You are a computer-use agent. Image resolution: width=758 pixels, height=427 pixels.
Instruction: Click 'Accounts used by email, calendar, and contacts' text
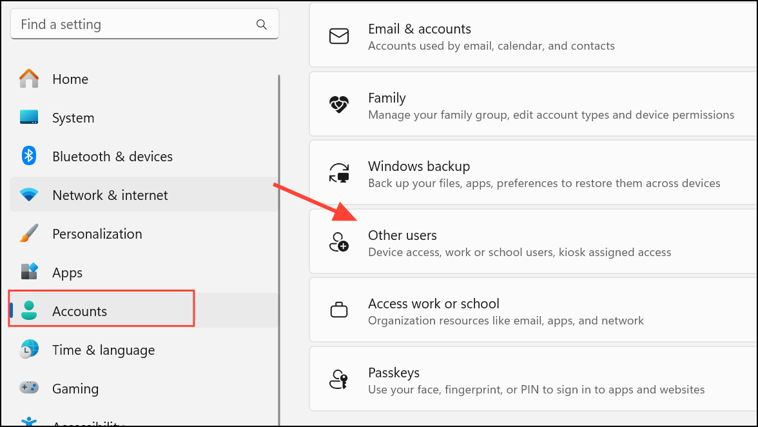pyautogui.click(x=491, y=46)
